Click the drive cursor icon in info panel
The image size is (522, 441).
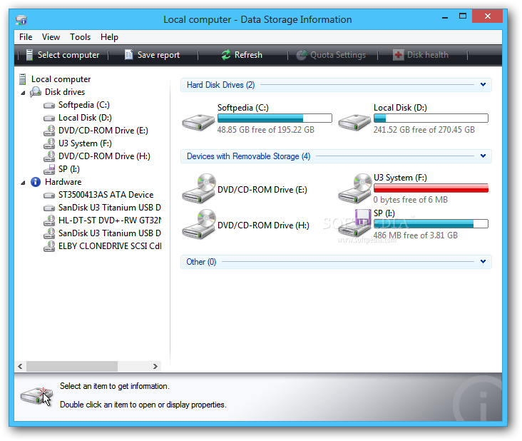pyautogui.click(x=36, y=396)
